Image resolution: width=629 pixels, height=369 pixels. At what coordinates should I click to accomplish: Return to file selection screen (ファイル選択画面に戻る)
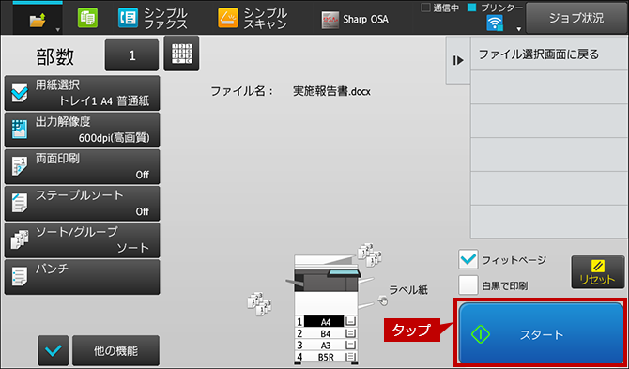click(x=549, y=54)
